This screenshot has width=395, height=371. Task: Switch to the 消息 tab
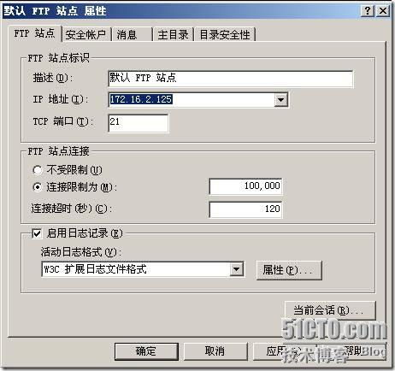coord(132,35)
